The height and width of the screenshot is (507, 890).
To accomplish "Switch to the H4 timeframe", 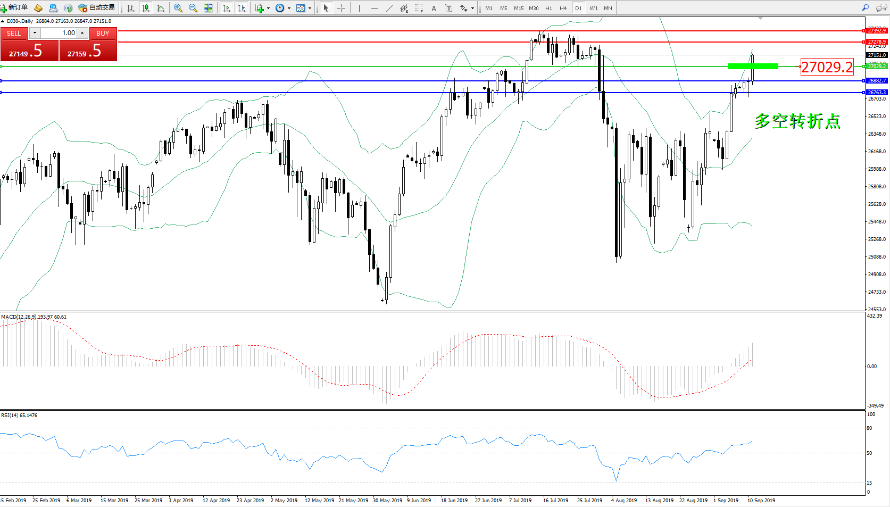I will click(x=563, y=8).
